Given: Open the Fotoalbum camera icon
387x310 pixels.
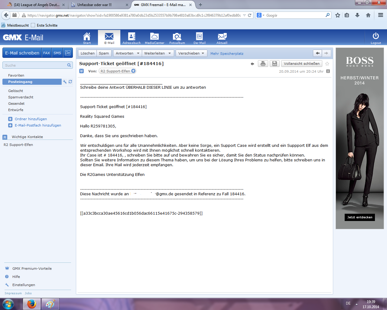Looking at the screenshot, I should [x=177, y=37].
